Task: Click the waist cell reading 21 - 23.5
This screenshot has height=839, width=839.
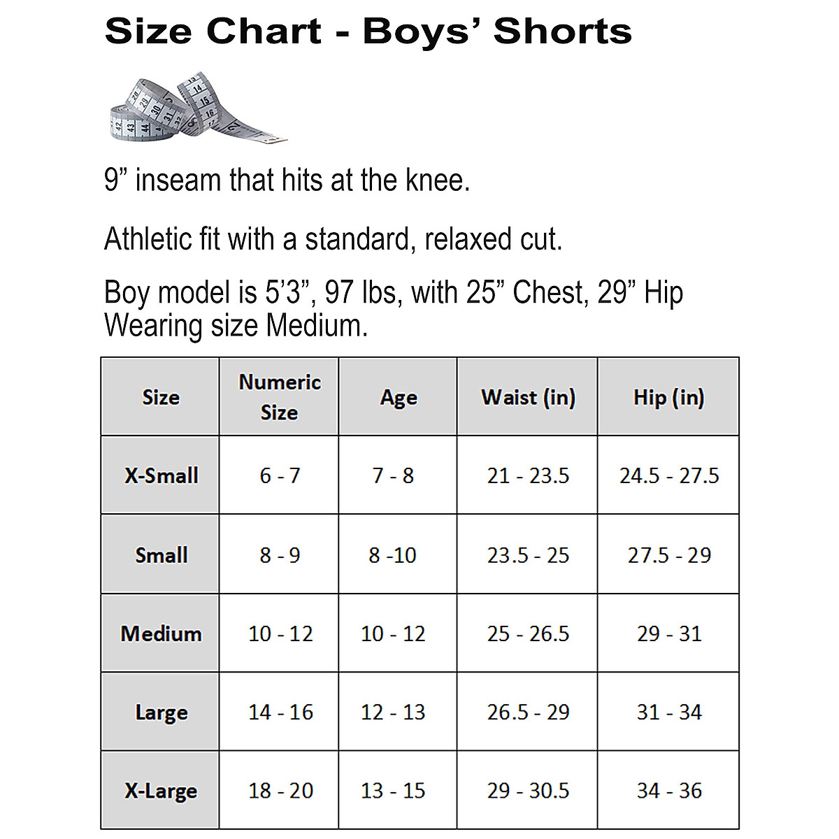Action: [x=528, y=475]
